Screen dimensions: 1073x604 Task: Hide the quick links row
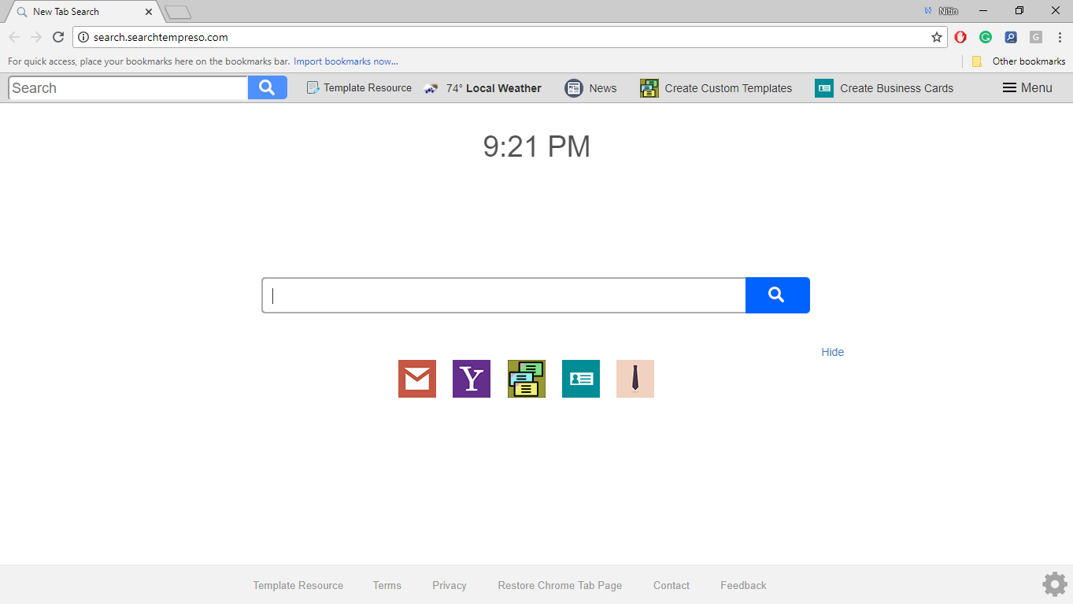(832, 352)
